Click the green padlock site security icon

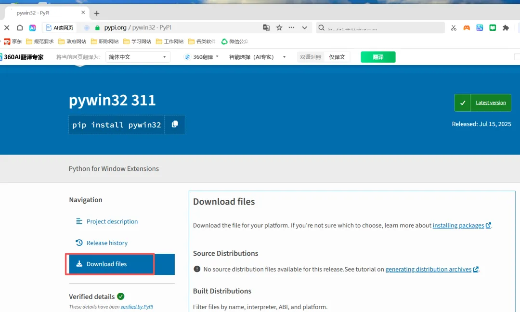(x=97, y=28)
